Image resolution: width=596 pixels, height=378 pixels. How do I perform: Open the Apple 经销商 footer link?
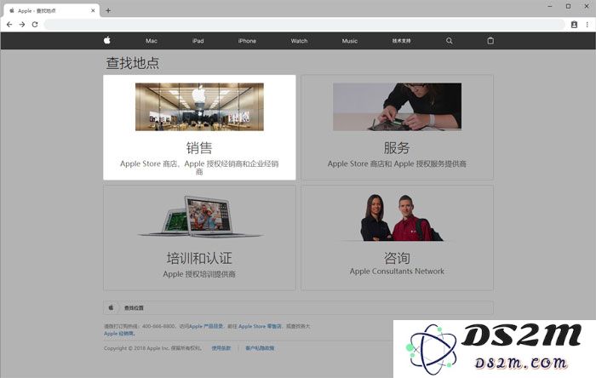coord(119,334)
